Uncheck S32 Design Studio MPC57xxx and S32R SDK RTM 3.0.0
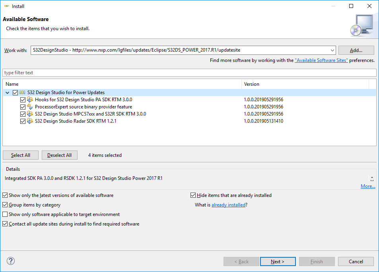Screen dimensions: 379x272 tap(23, 114)
